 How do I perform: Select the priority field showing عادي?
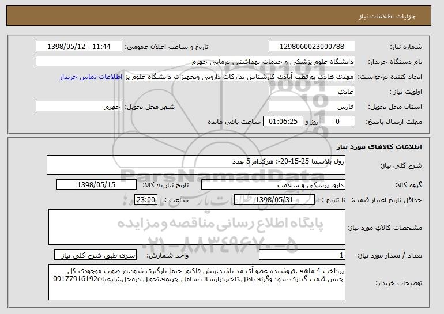point(312,92)
